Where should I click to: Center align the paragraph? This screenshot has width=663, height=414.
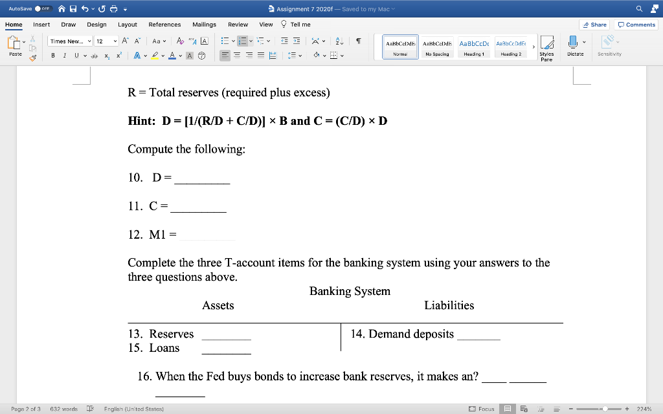[x=237, y=56]
